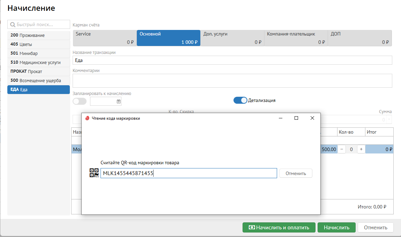This screenshot has height=237, width=401.
Task: Maximize the marking code reading dialog
Action: [x=296, y=118]
